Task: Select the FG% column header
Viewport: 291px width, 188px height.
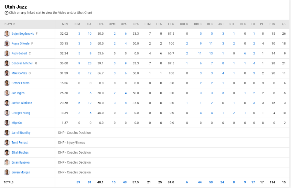Action: pos(101,24)
